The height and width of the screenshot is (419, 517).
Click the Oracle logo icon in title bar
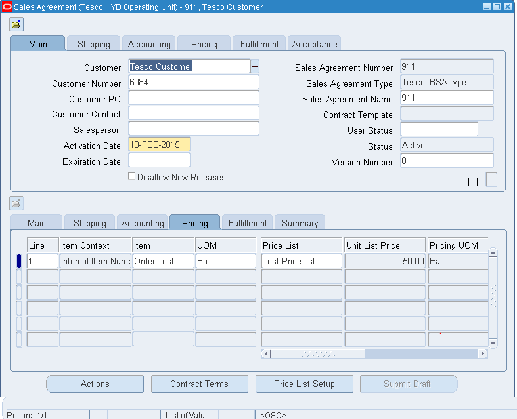7,7
